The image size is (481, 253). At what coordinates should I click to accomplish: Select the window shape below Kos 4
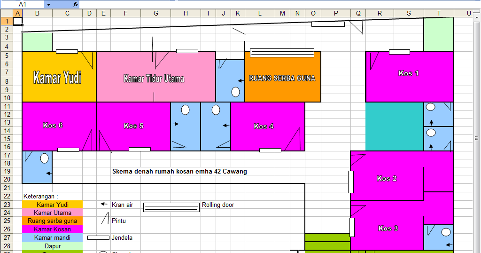(x=270, y=150)
